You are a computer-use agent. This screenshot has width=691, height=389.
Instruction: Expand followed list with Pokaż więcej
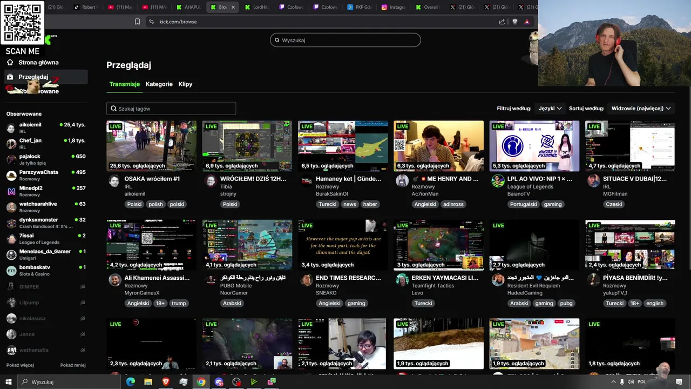coord(20,365)
